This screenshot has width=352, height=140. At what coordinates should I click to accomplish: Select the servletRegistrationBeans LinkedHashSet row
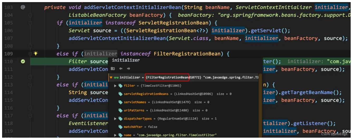pos(184,94)
